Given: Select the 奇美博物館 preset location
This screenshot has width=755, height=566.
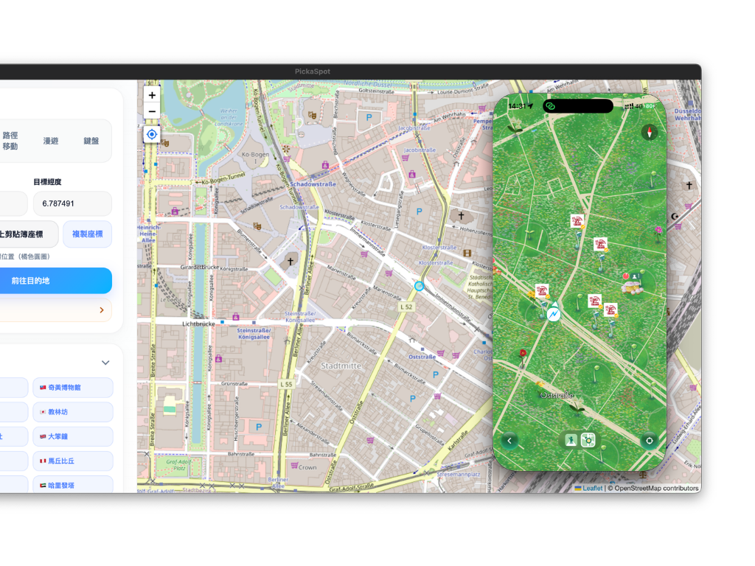Looking at the screenshot, I should [x=73, y=388].
